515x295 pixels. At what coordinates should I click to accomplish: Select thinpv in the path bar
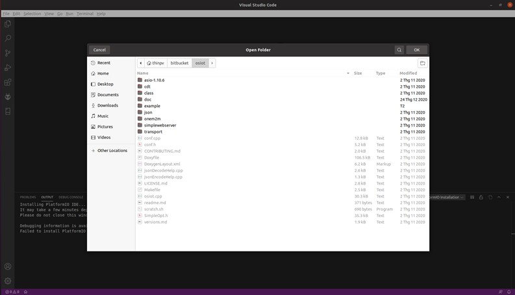pyautogui.click(x=155, y=63)
